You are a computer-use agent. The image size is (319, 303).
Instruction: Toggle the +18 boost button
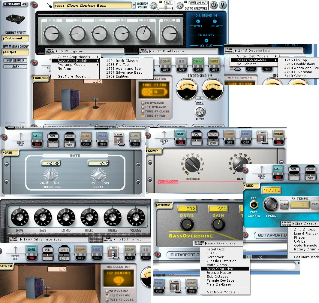pyautogui.click(x=199, y=98)
